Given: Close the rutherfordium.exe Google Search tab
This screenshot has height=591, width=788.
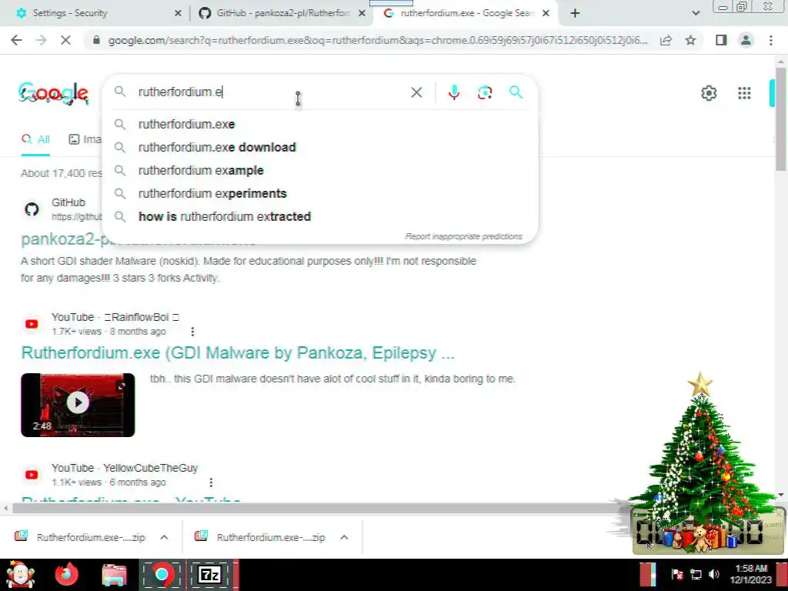Looking at the screenshot, I should click(x=546, y=14).
